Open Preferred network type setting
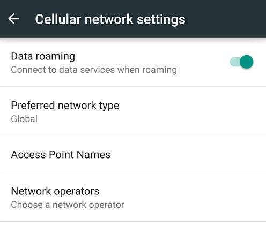The width and height of the screenshot is (266, 225). point(133,111)
